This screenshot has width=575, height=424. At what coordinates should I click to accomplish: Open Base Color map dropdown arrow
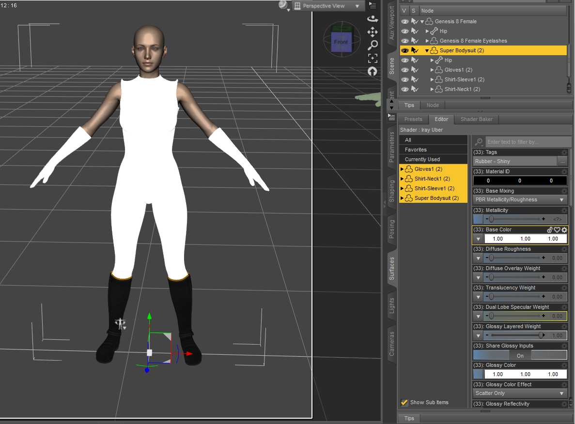pos(478,239)
